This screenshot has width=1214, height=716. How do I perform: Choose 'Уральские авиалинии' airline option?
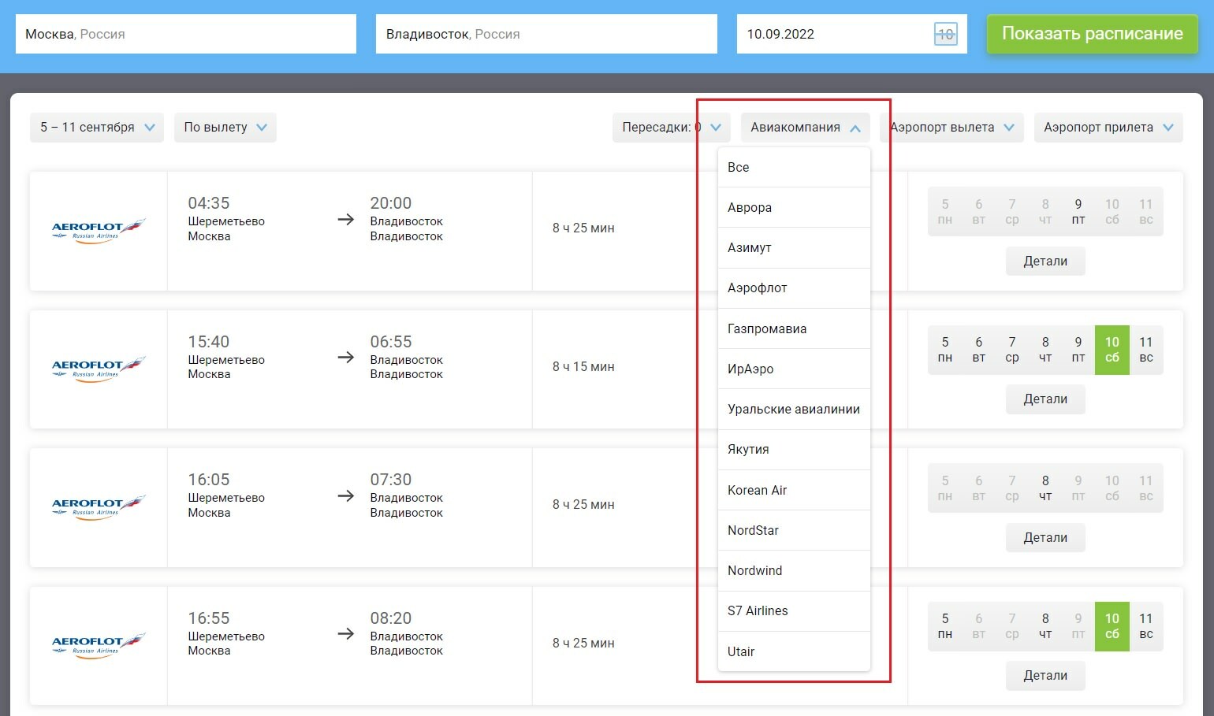[794, 409]
